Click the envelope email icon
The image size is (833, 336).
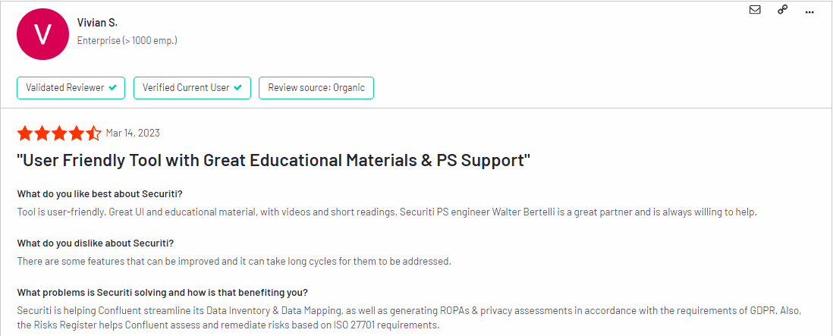tap(755, 10)
